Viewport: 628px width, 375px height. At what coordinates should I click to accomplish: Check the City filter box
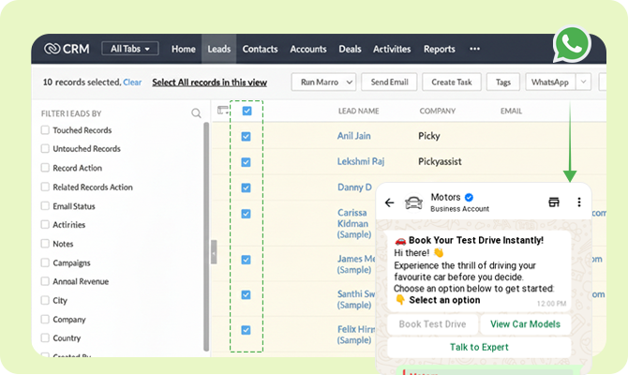[x=45, y=300]
